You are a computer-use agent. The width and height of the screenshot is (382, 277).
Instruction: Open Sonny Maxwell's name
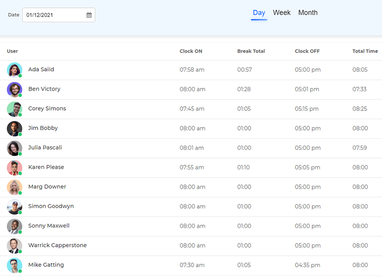(49, 226)
